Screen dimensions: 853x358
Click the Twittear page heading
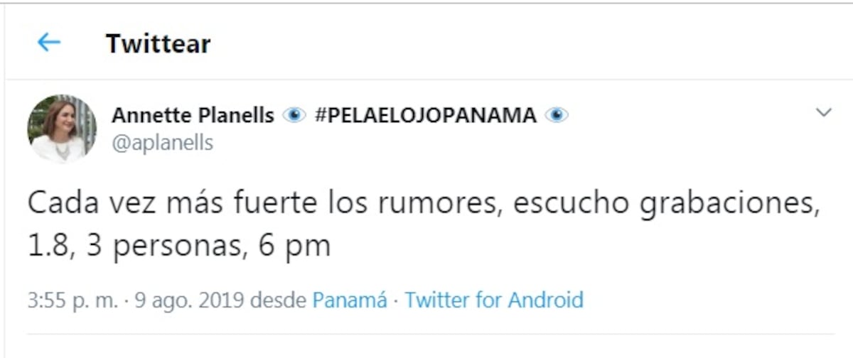point(158,43)
